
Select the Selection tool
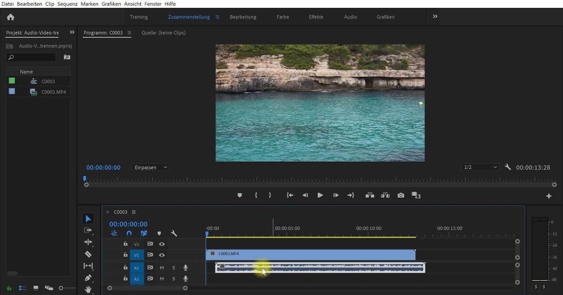click(88, 219)
